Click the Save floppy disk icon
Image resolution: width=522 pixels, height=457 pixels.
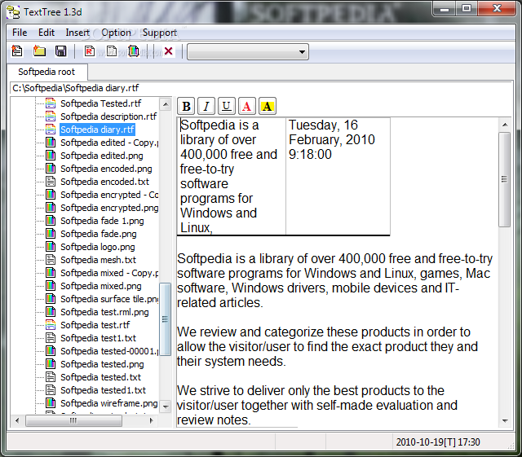tap(60, 51)
